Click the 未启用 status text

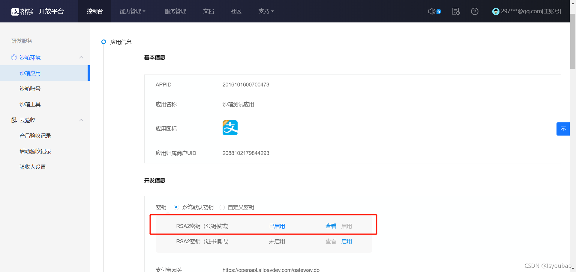click(x=277, y=241)
